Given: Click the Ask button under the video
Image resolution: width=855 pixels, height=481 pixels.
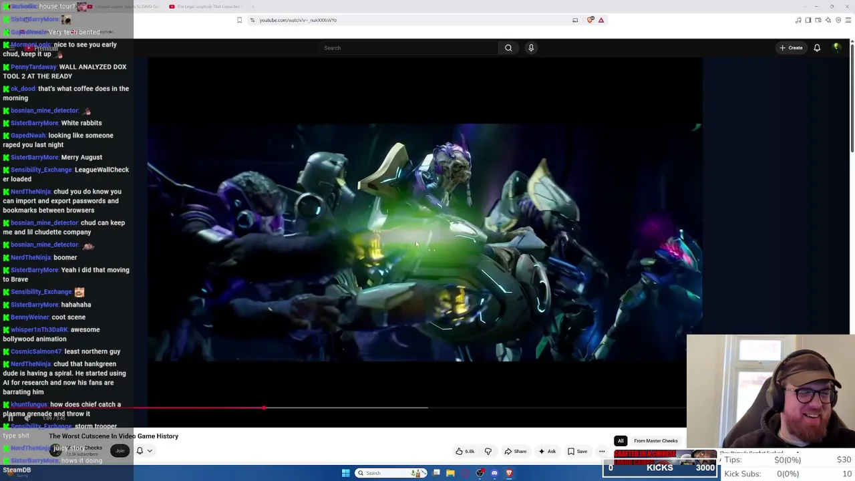Looking at the screenshot, I should click(547, 452).
